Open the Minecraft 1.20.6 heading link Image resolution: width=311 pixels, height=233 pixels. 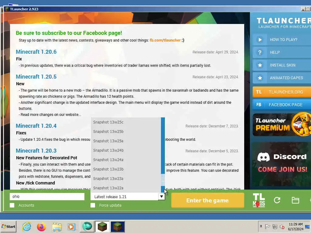[36, 52]
